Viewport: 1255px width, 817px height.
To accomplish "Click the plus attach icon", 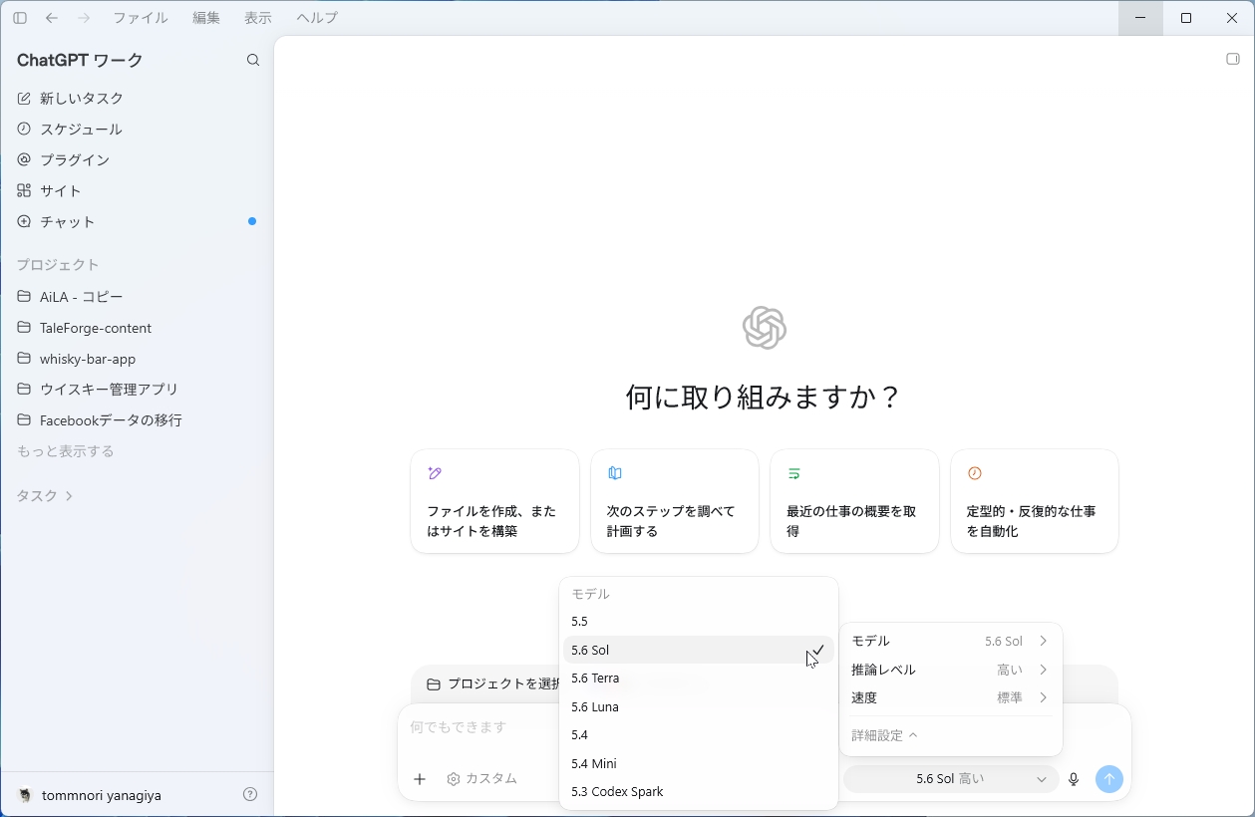I will pos(420,779).
